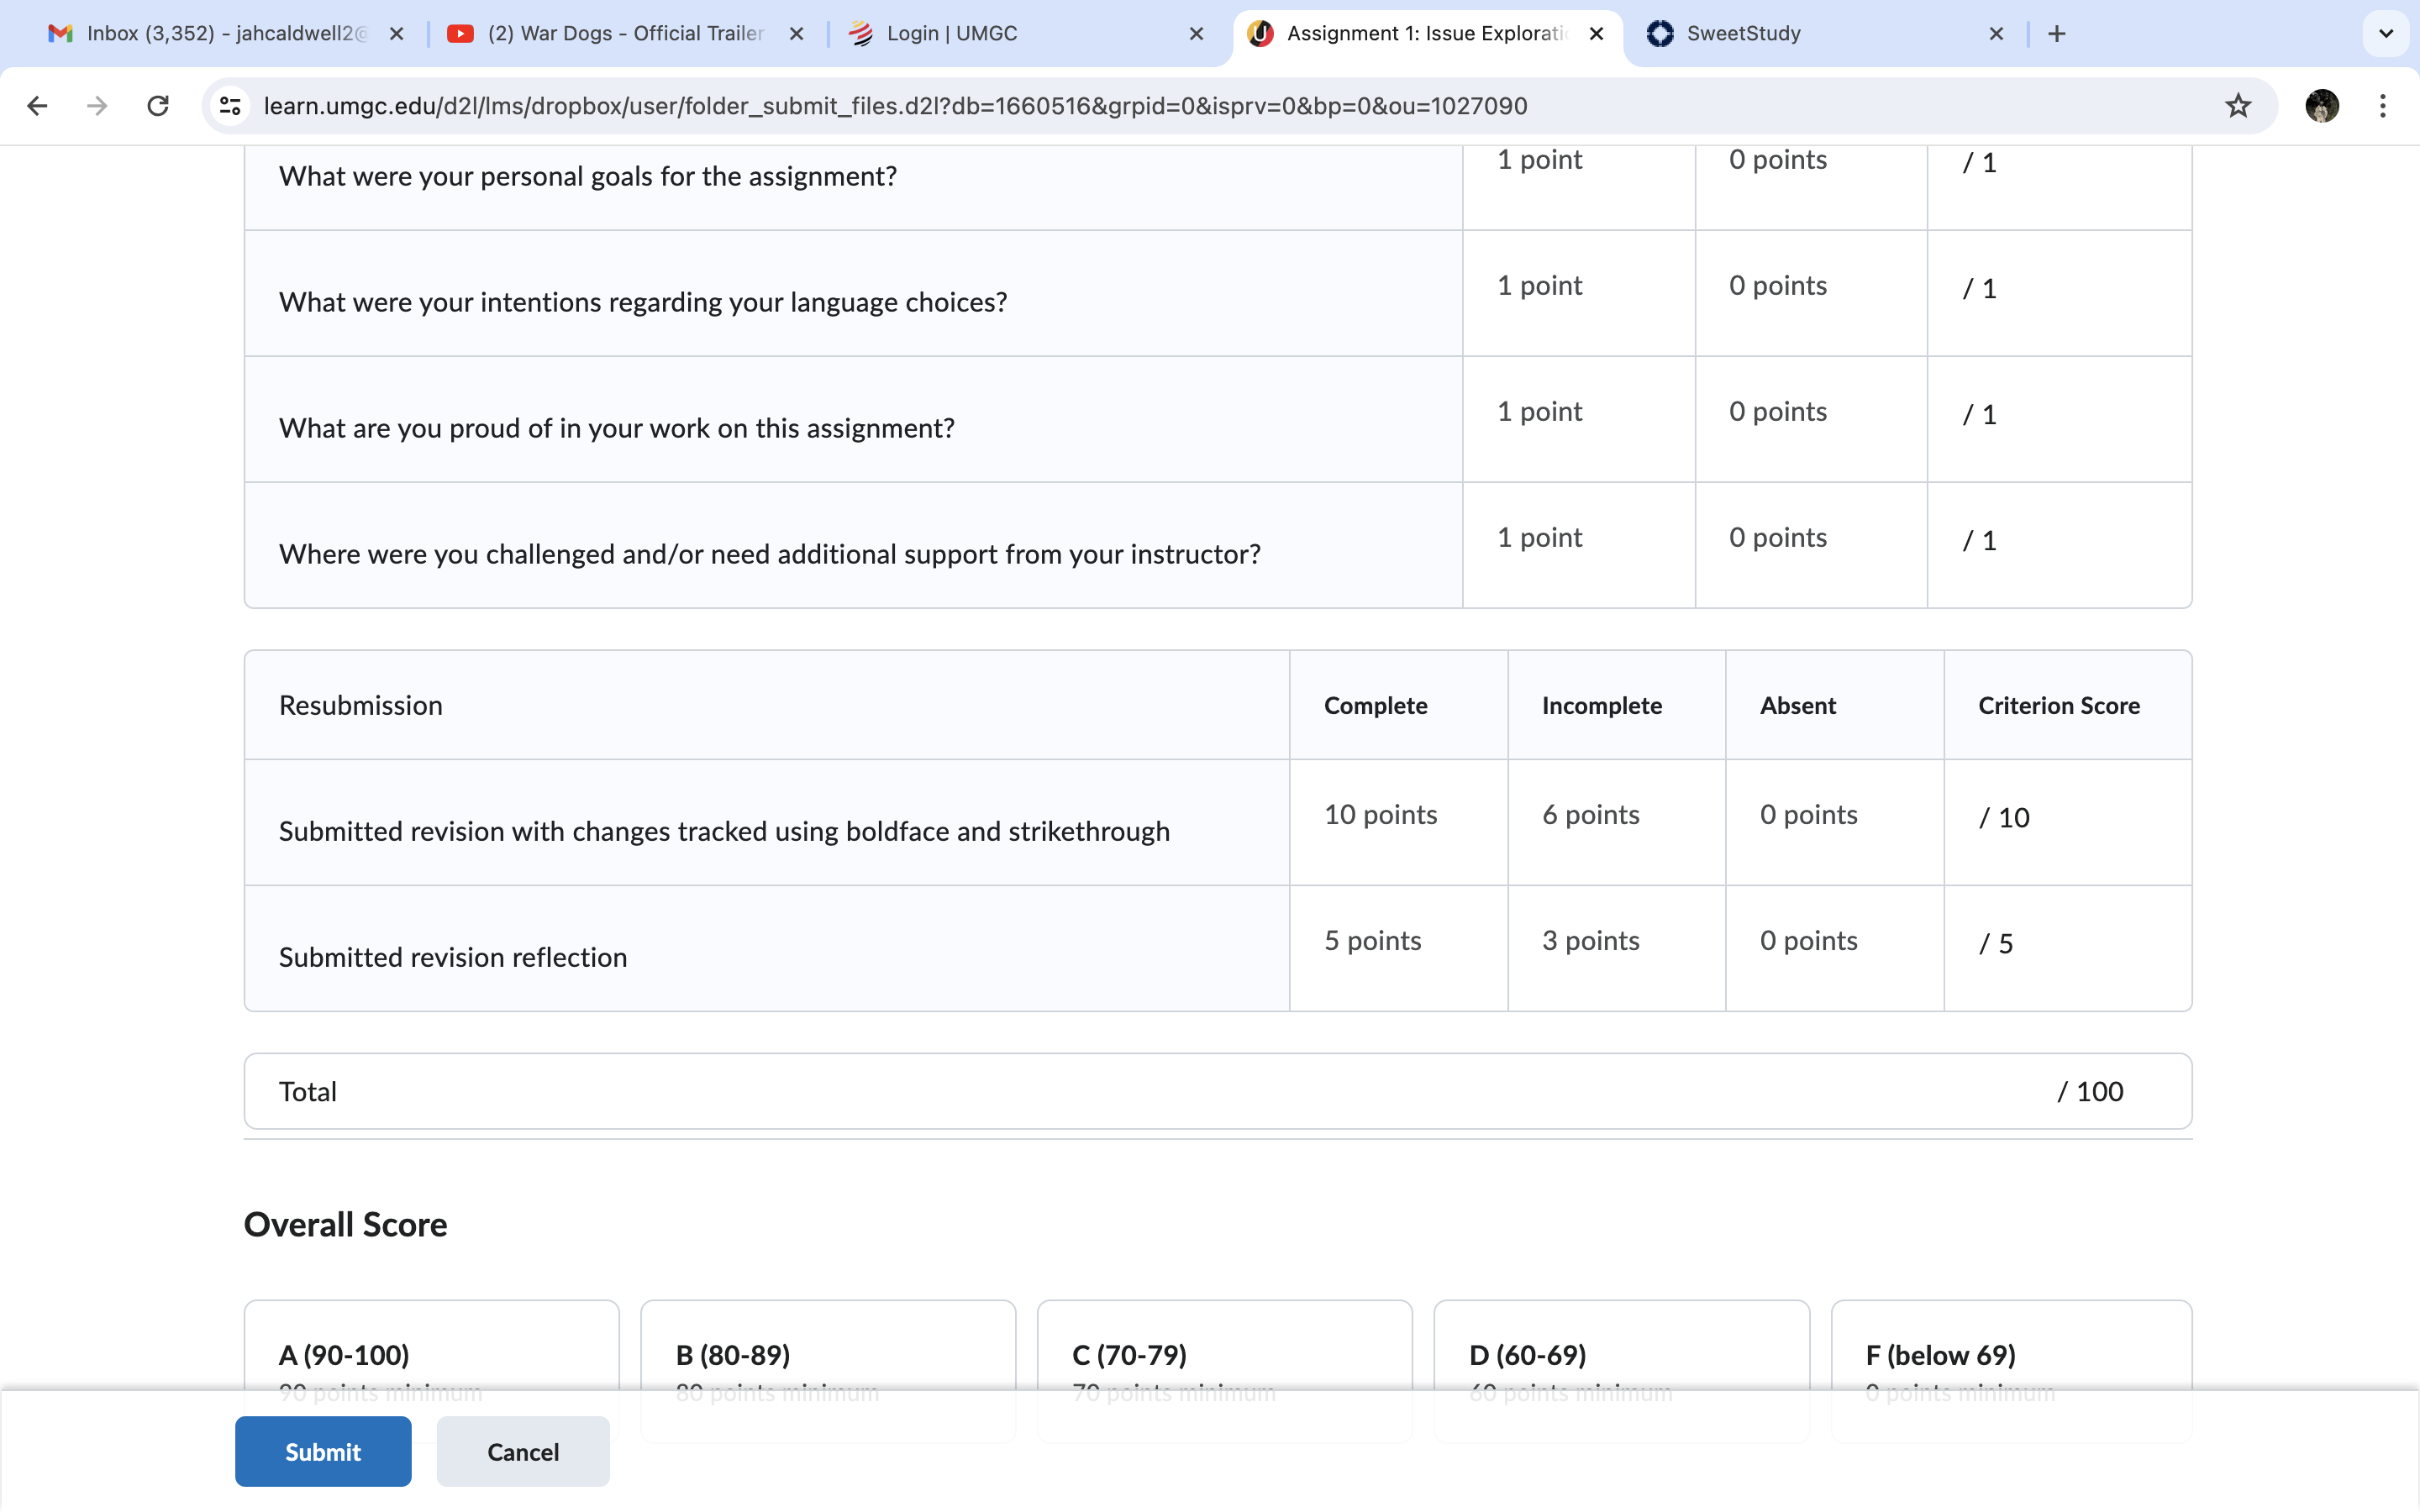This screenshot has width=2420, height=1512.
Task: Close the SweetStudy tab
Action: click(x=1996, y=34)
